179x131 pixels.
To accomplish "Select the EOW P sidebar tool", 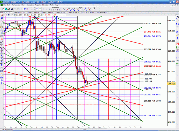I will click(x=2, y=45).
